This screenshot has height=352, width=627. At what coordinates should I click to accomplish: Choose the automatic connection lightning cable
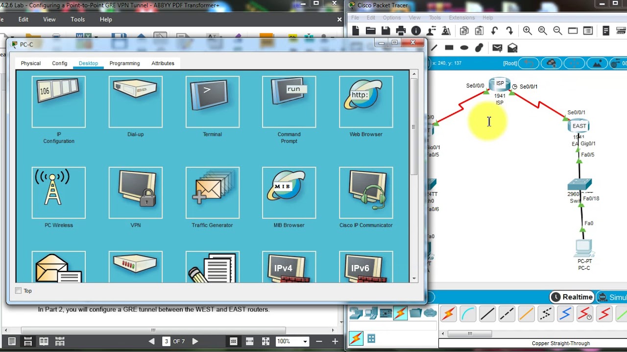pyautogui.click(x=448, y=313)
